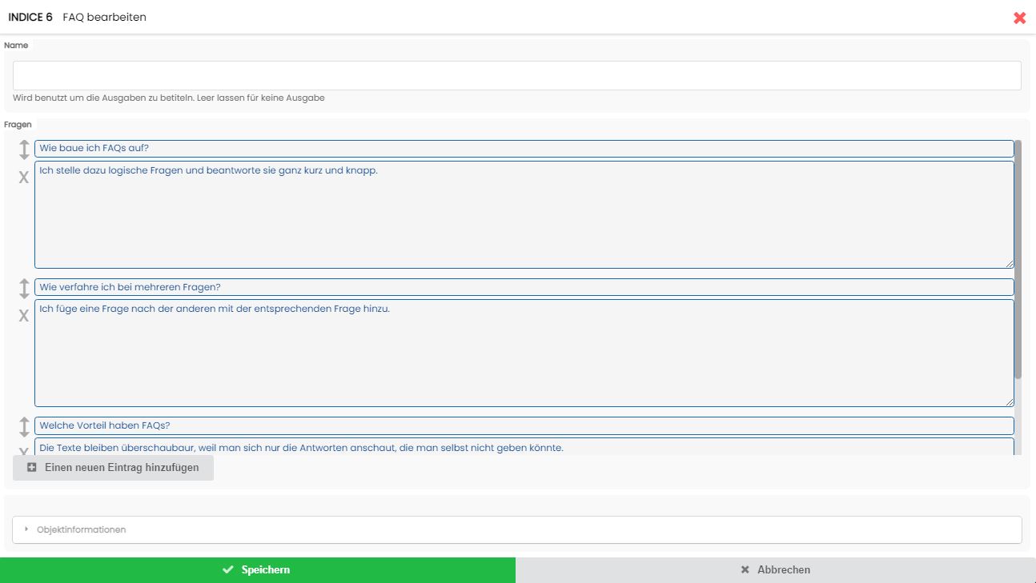
Task: Click the answer beginning 'Die Texte bleiben überschaubaur'
Action: coord(524,447)
